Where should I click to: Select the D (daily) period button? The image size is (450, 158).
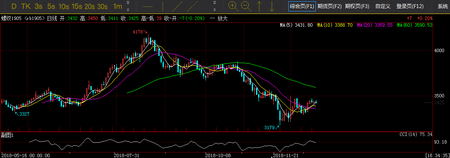click(14, 6)
